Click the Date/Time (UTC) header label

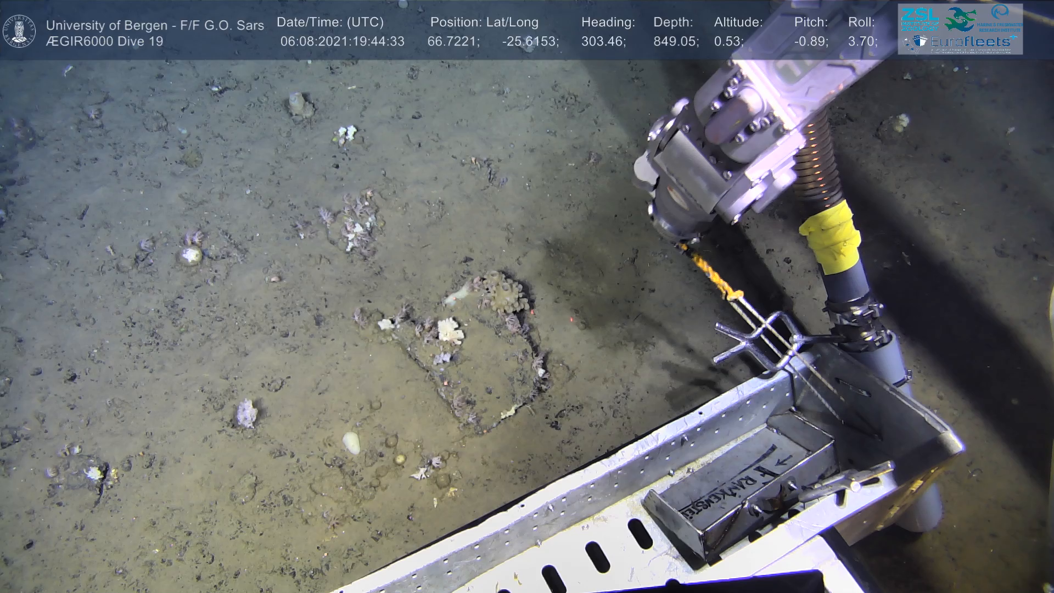(330, 23)
